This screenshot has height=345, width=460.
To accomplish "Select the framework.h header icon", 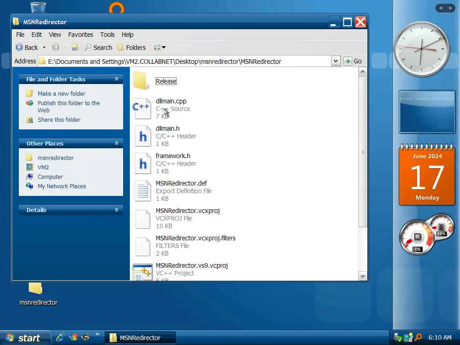I will tap(142, 164).
